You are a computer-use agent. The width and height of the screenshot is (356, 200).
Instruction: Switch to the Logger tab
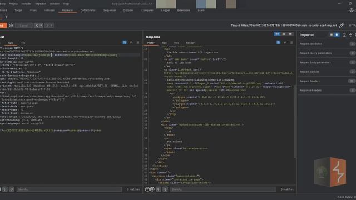[x=166, y=10]
